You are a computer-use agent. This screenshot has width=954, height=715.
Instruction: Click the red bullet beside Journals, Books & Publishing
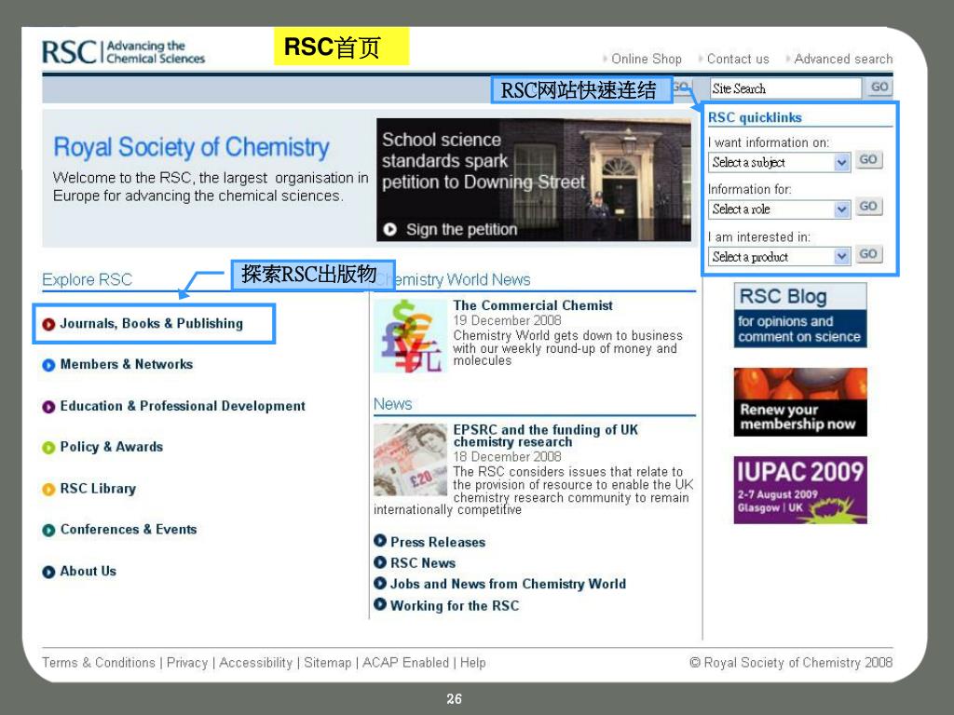48,324
